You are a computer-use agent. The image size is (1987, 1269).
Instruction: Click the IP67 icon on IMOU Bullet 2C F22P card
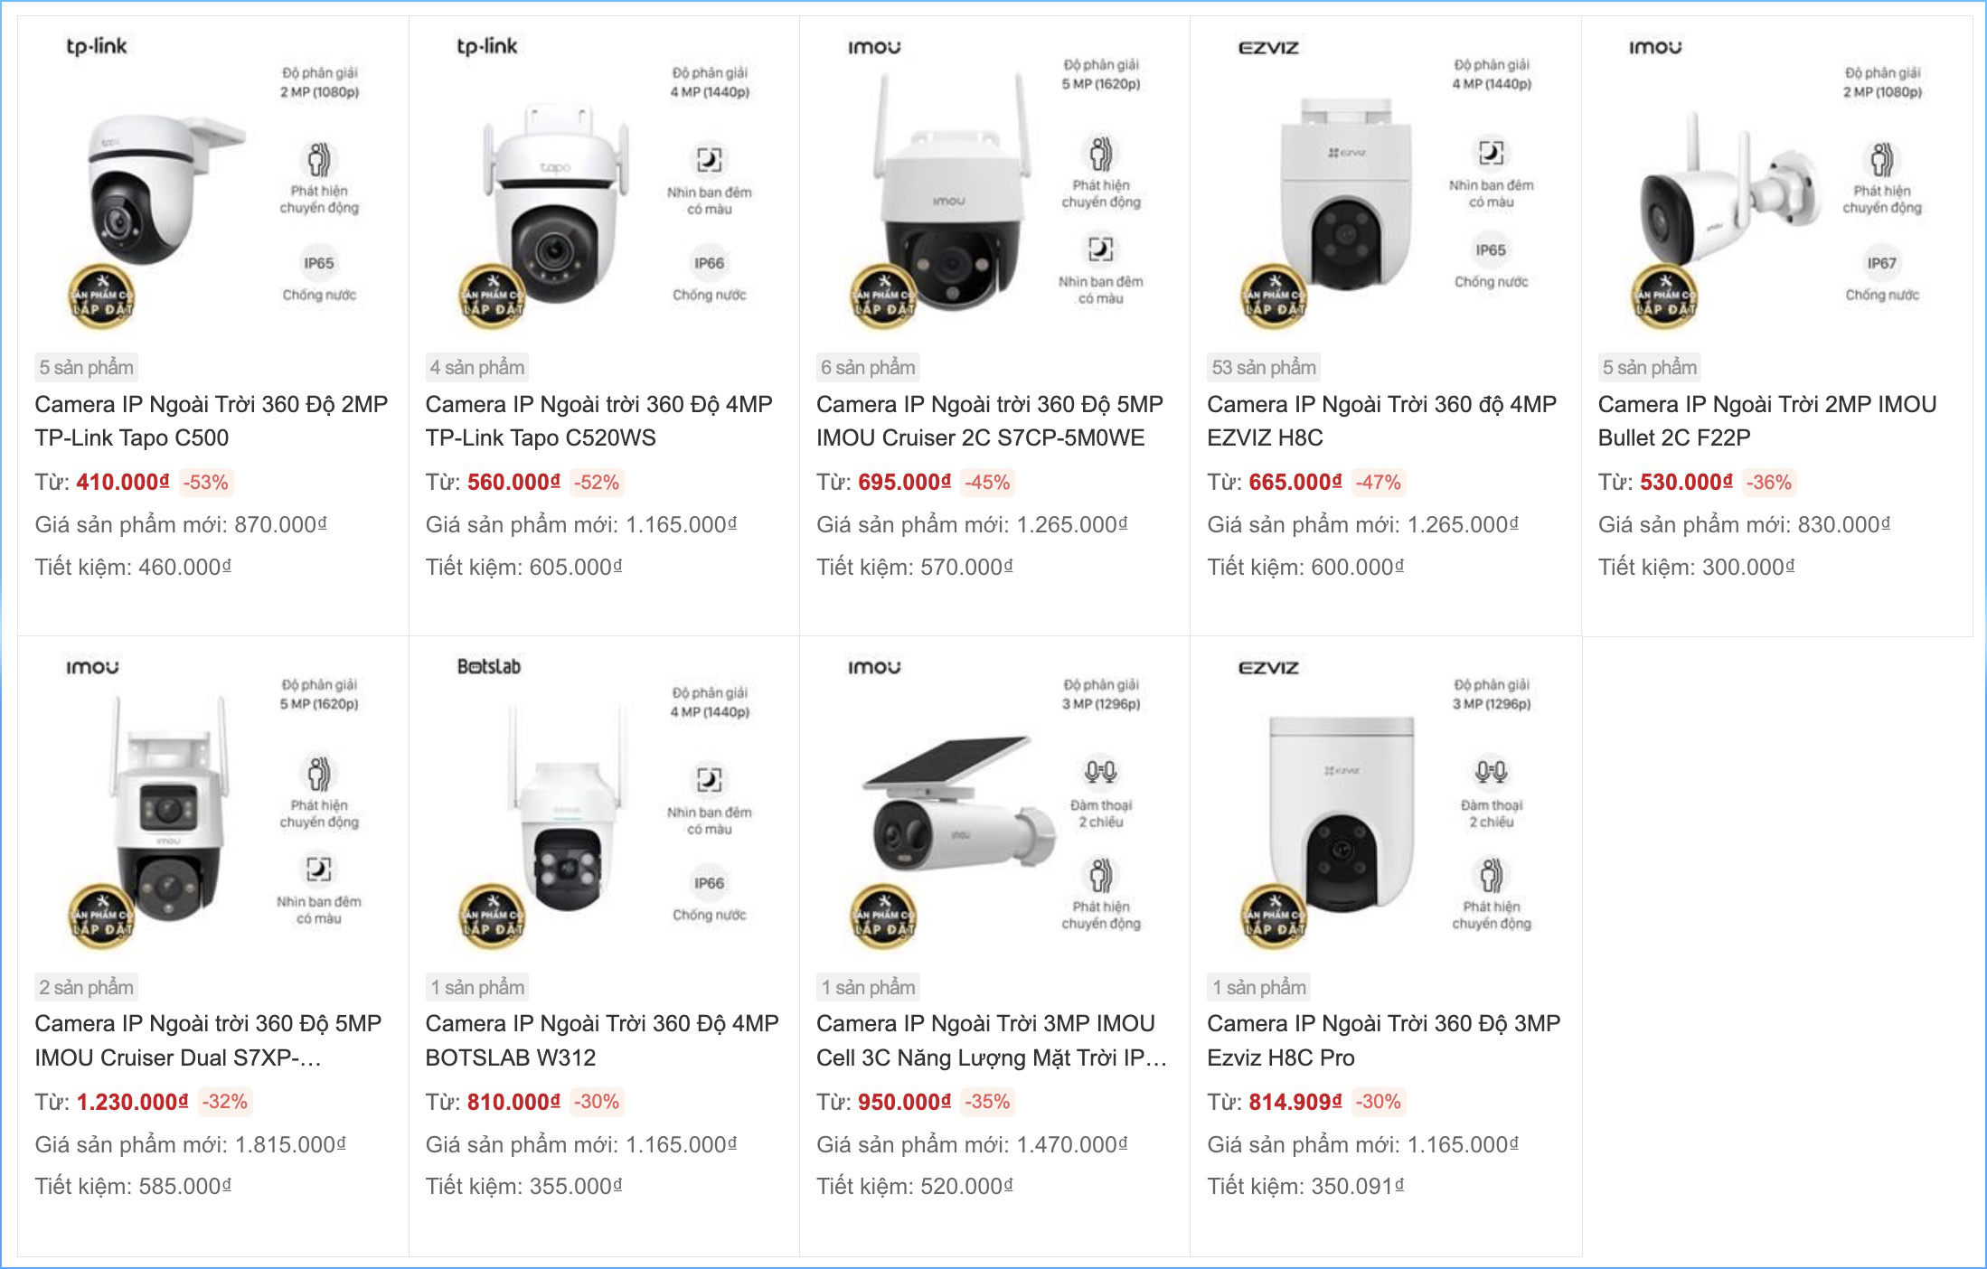coord(1880,261)
